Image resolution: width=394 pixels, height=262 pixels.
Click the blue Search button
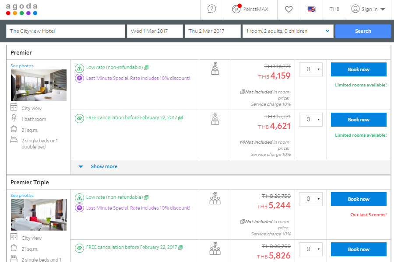coord(363,31)
